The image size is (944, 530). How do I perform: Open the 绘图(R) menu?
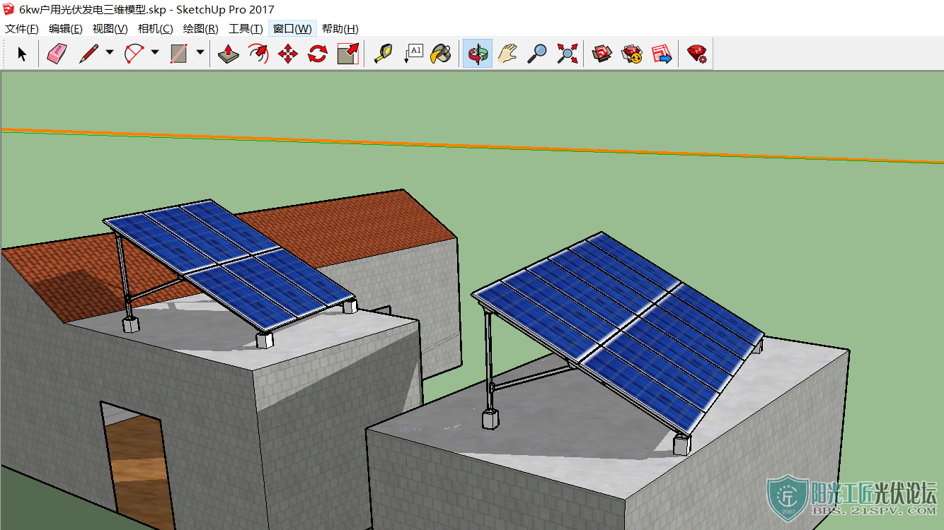coord(201,29)
